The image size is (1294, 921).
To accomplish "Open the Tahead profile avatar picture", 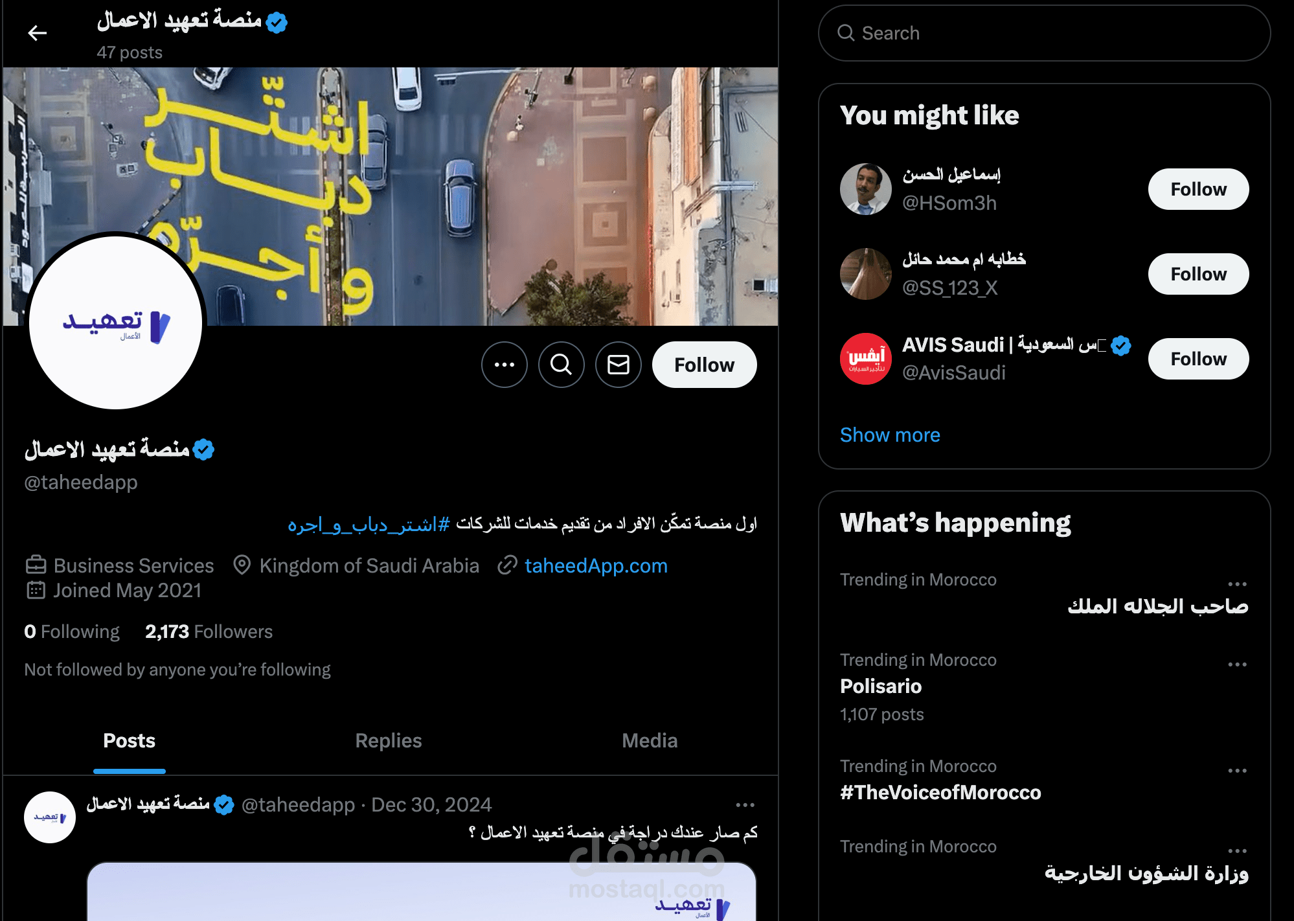I will tap(116, 322).
